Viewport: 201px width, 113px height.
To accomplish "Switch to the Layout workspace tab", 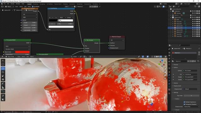I will point(29,4).
